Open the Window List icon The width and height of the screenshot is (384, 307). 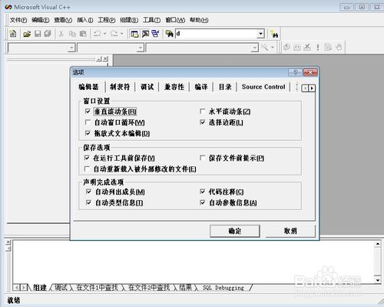(x=155, y=34)
